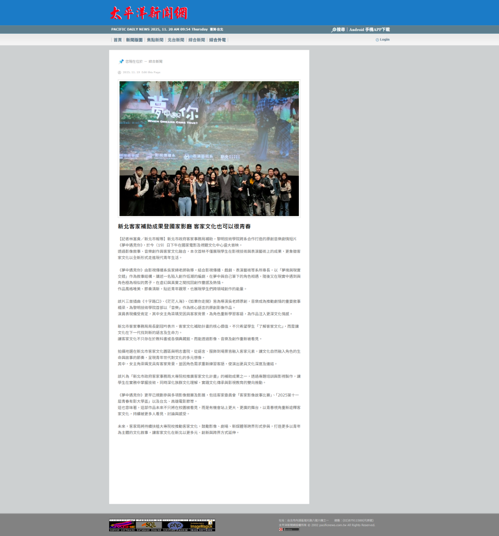Click the Android 手機APP下載 link

pyautogui.click(x=369, y=30)
